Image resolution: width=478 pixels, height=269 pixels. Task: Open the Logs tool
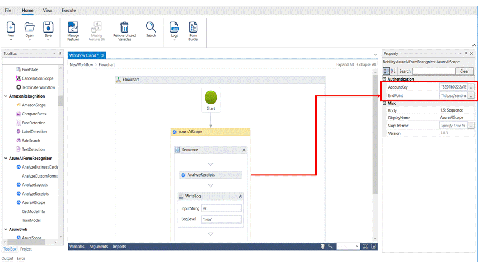tap(174, 27)
